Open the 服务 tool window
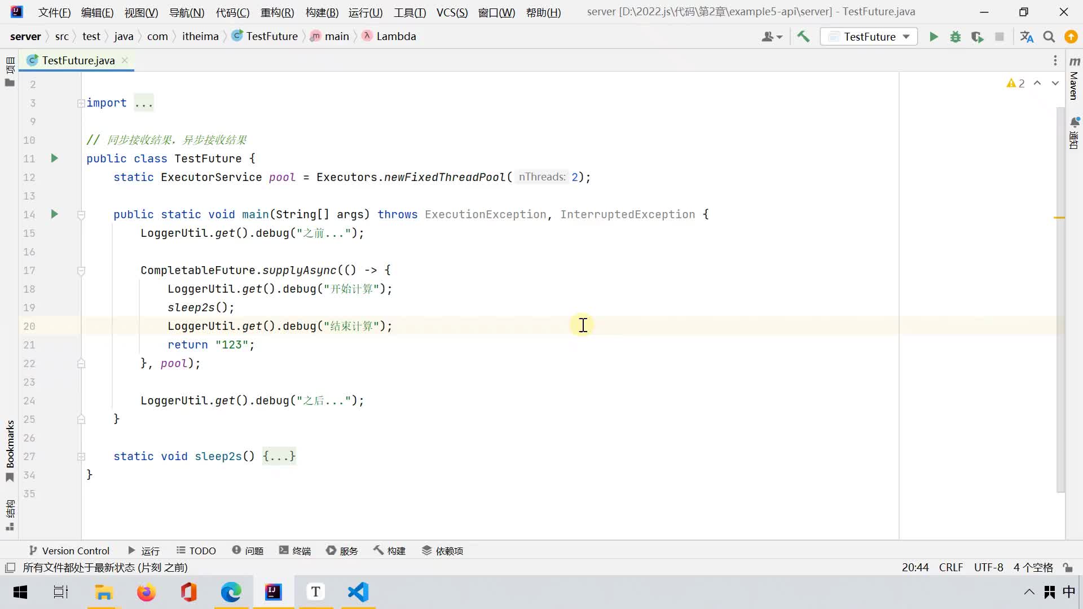Screen dimensions: 1083x609 point(342,551)
